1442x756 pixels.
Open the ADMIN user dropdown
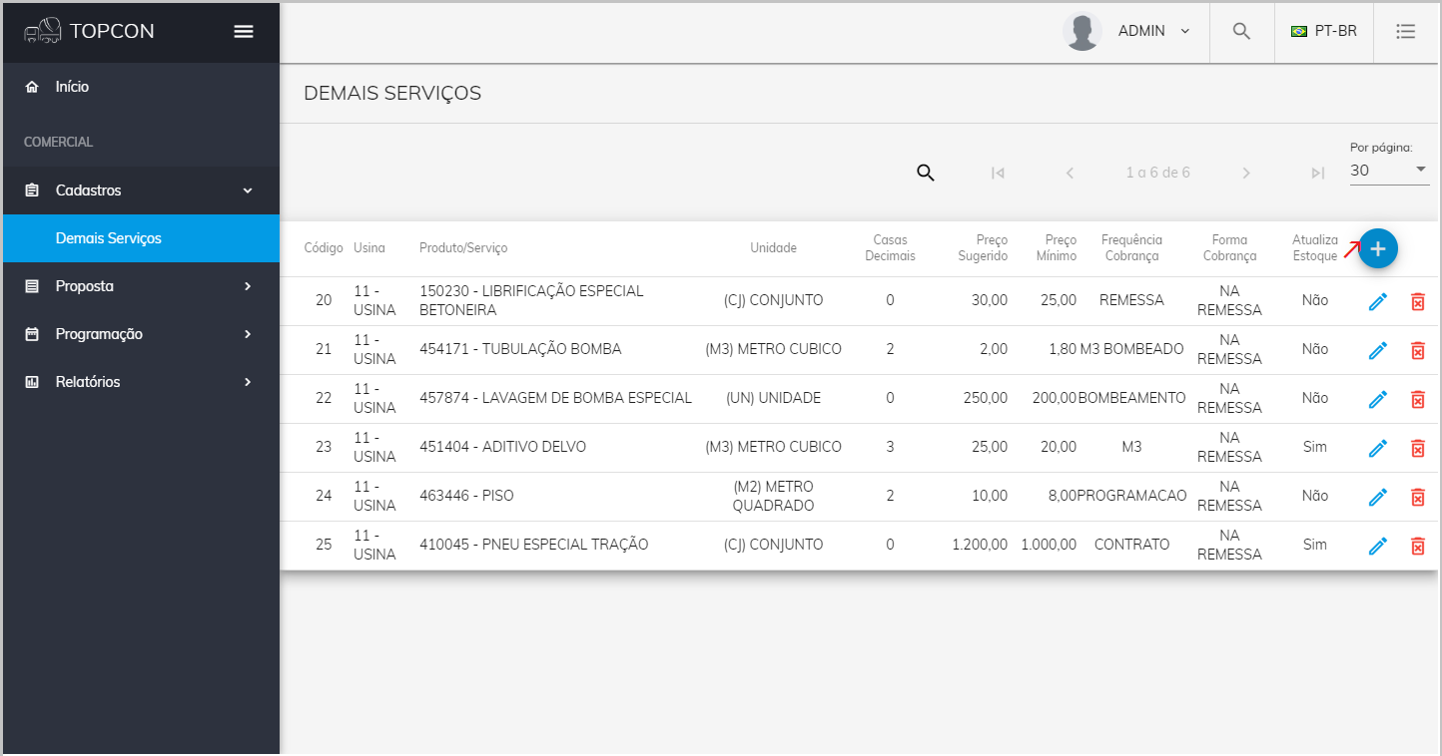pyautogui.click(x=1154, y=31)
